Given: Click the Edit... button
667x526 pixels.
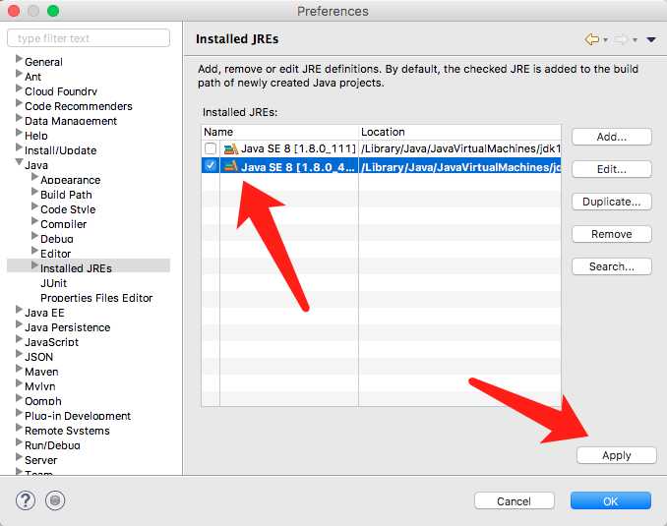Looking at the screenshot, I should 612,169.
